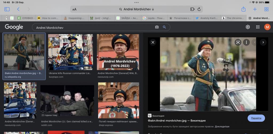
Task: Open the zayda Google search tab
Action: click(x=154, y=18)
